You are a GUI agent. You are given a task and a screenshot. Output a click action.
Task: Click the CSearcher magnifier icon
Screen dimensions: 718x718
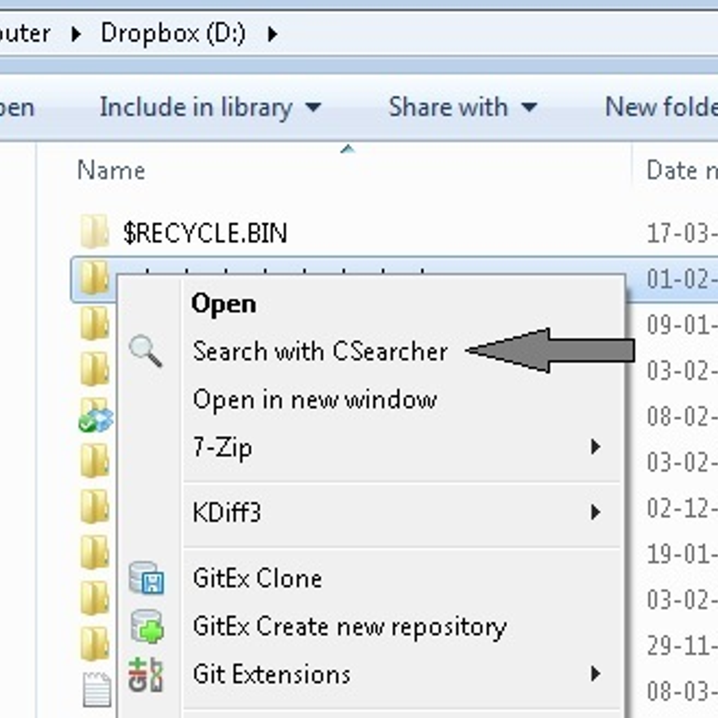145,351
